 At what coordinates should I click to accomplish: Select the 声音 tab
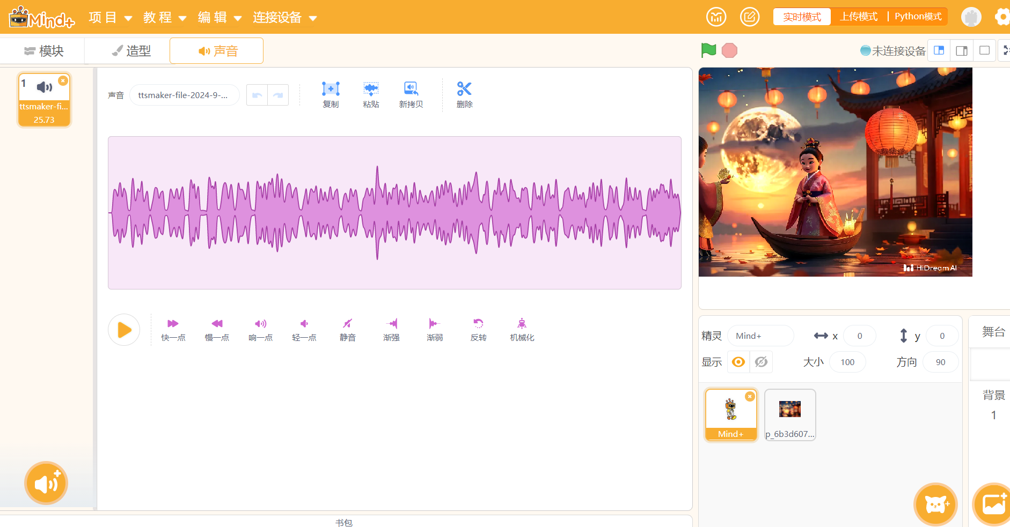(x=217, y=51)
